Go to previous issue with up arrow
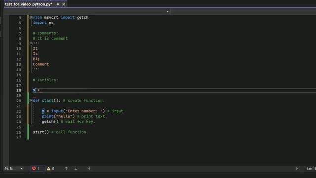 (66, 168)
